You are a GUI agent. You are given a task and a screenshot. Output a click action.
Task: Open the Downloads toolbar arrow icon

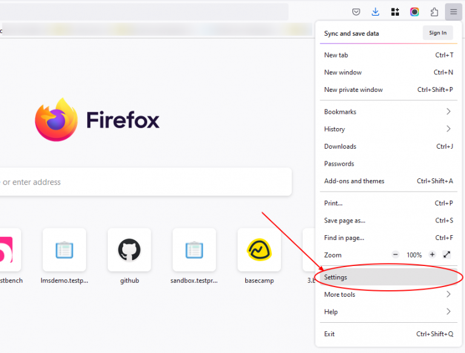tap(375, 12)
